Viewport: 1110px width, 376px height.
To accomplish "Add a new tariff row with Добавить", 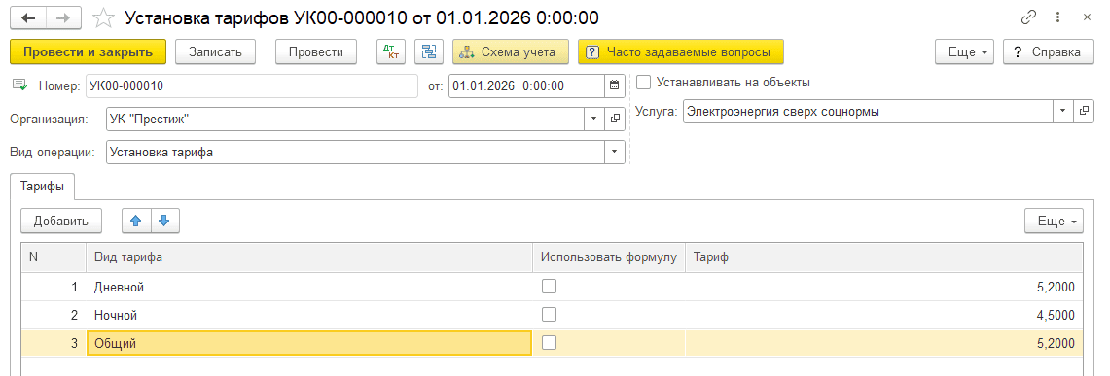I will click(x=61, y=221).
